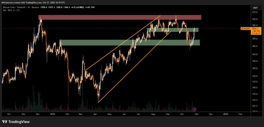Image resolution: width=264 pixels, height=127 pixels.
Task: Click the purple lightning event icon
Action: [x=195, y=109]
